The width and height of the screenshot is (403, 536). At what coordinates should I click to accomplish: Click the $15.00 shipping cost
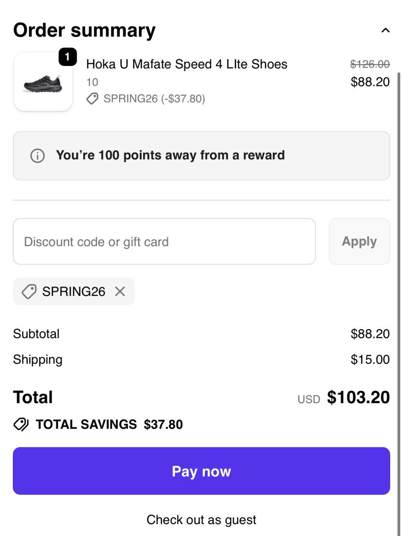click(370, 360)
